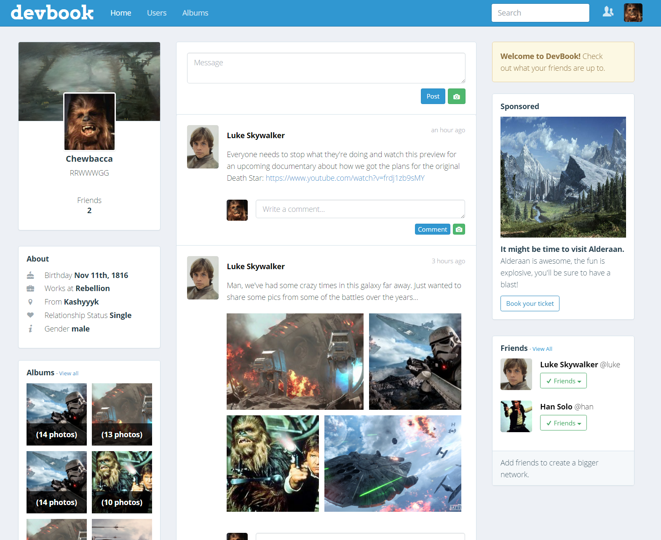
Task: Go to the Users page
Action: tap(157, 13)
